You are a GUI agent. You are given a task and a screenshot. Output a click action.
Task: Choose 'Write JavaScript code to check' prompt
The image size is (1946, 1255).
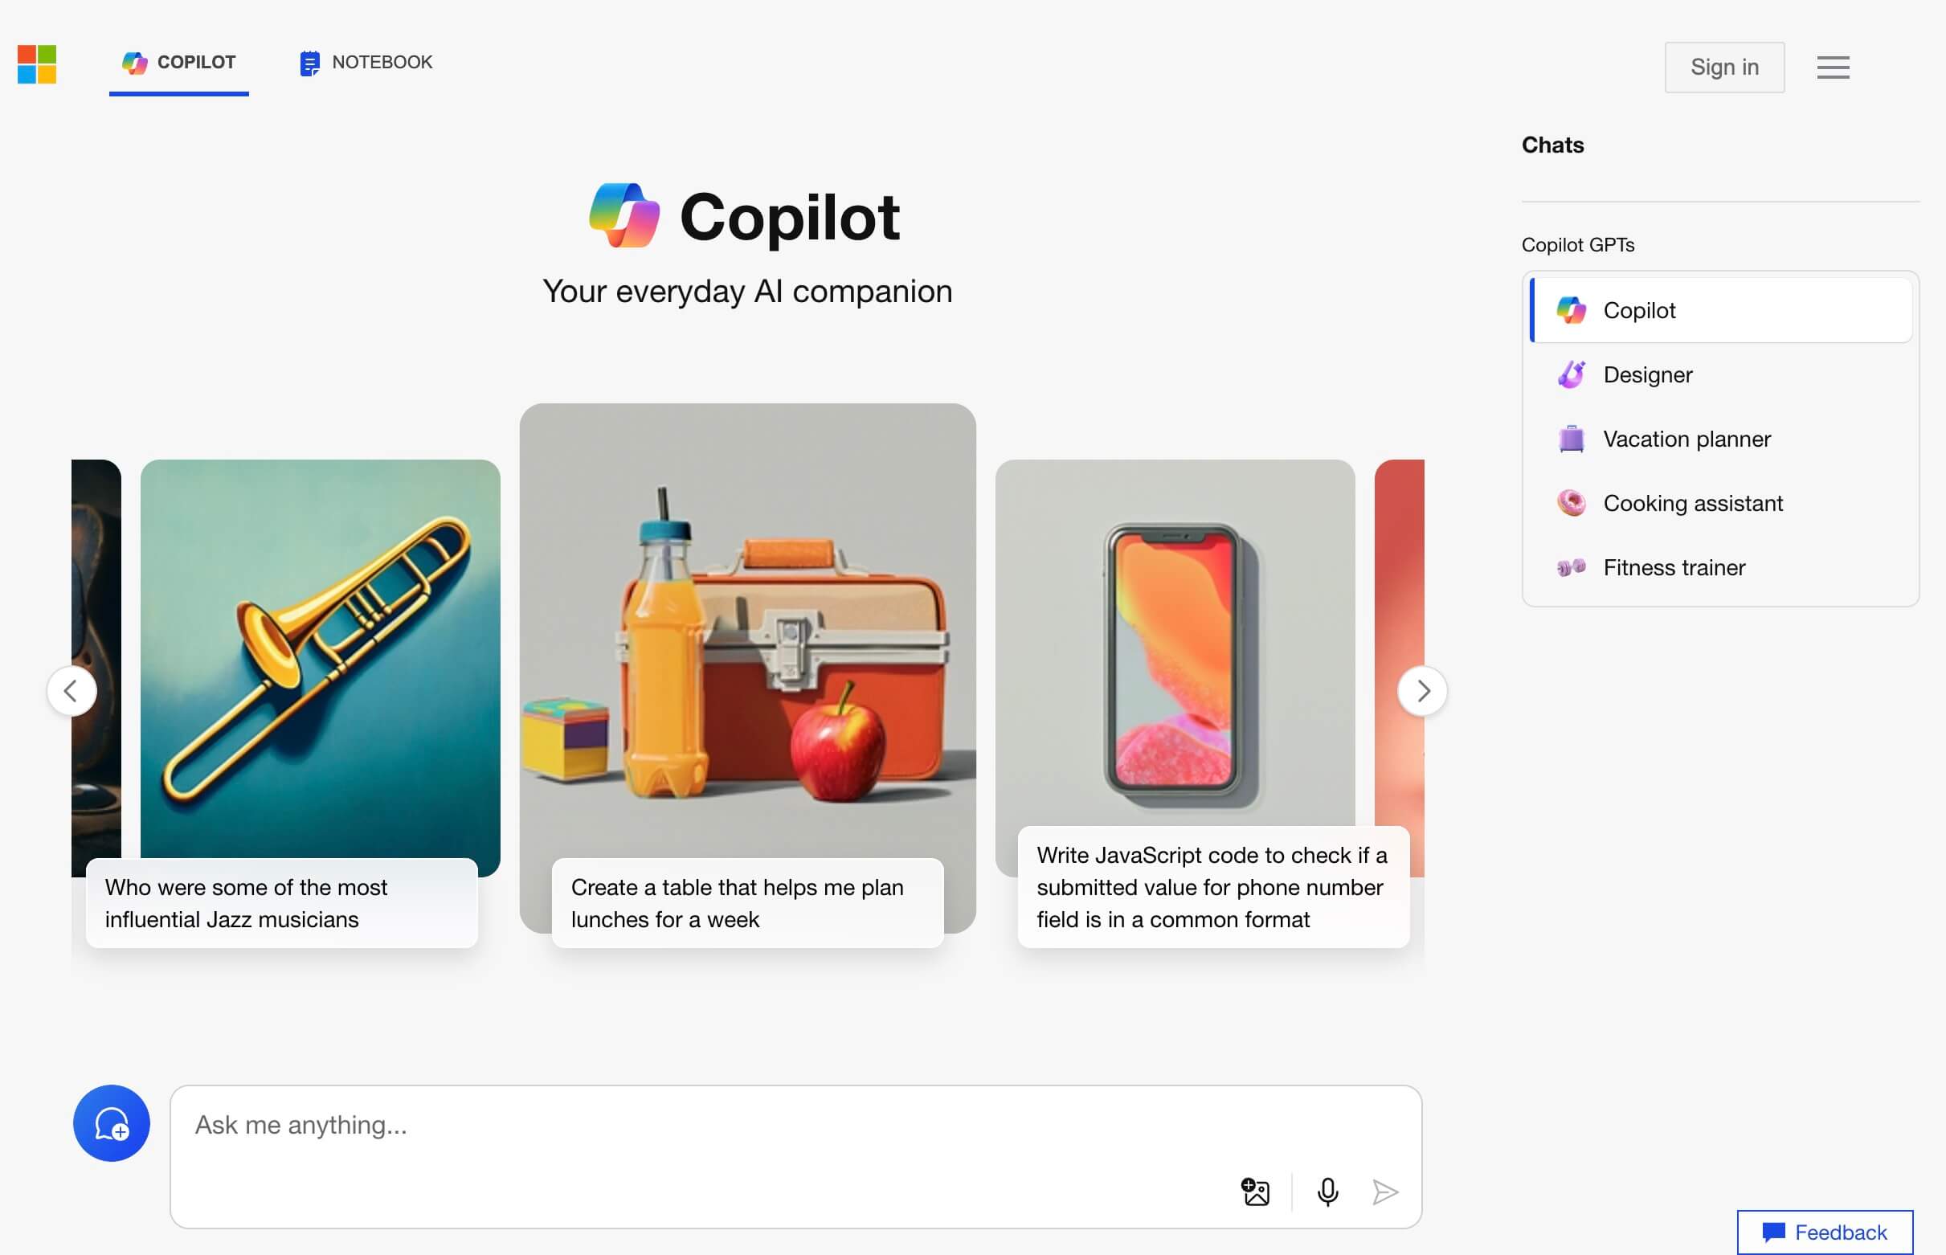1213,887
